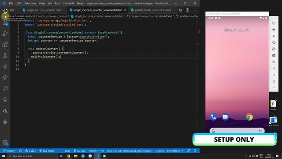Toggle the [off] eye indicator in status bar
The width and height of the screenshot is (282, 159).
(x=160, y=151)
